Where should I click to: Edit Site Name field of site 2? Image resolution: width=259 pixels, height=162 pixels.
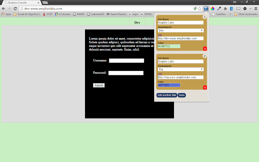180,62
